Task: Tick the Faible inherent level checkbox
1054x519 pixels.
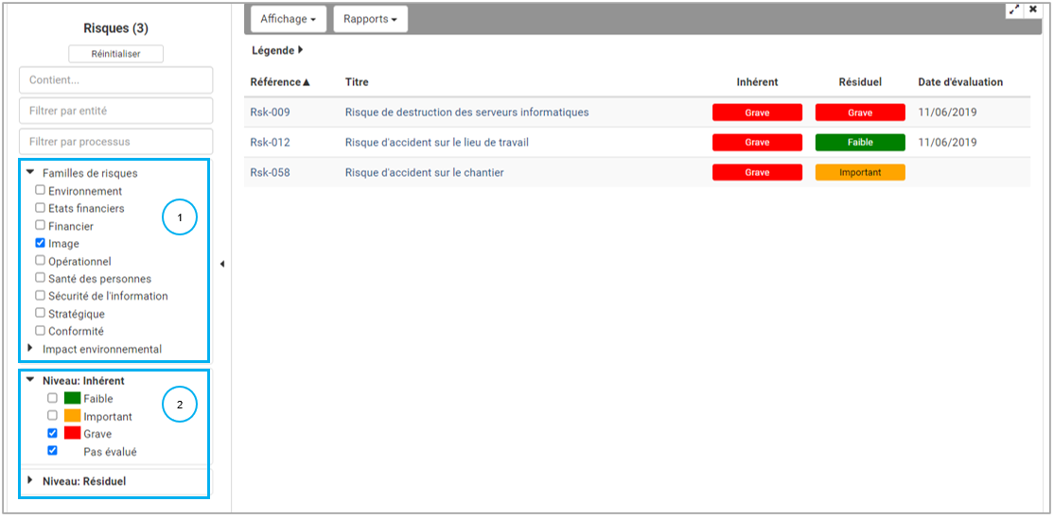Action: (53, 398)
